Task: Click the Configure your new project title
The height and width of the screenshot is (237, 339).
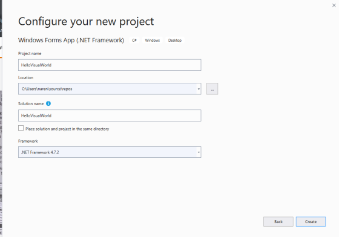Action: point(86,22)
